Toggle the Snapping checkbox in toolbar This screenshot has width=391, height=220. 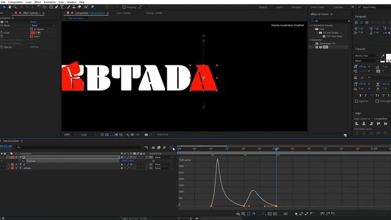pos(124,7)
